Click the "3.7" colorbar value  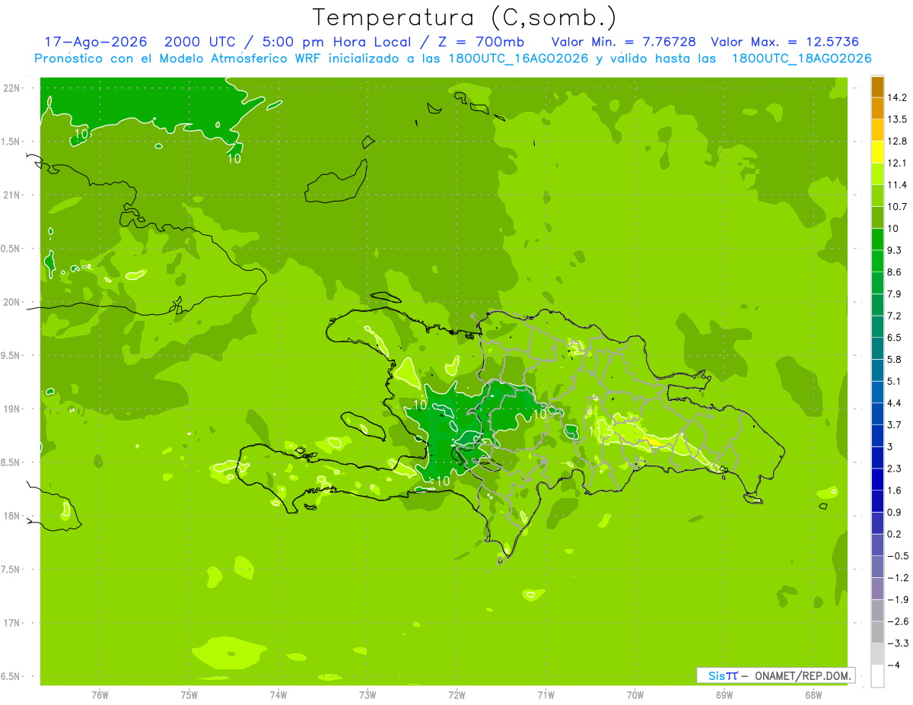pos(894,425)
